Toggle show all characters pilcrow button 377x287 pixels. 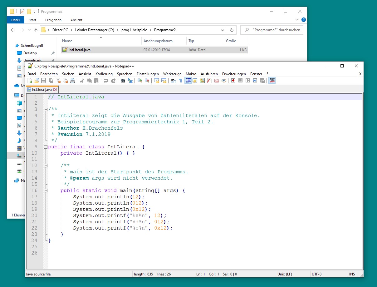tap(180, 81)
